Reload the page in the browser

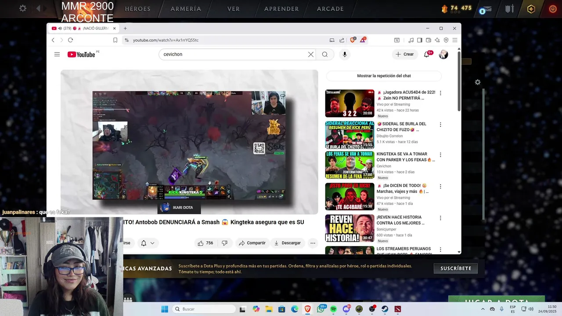70,40
